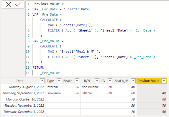
Task: Click formula line 3 'VAR _Pre_Date ='
Action: 47,14
